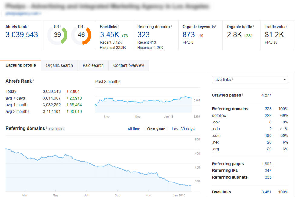The image size is (295, 197).
Task: Open the .net domains count 20
Action: point(269,143)
